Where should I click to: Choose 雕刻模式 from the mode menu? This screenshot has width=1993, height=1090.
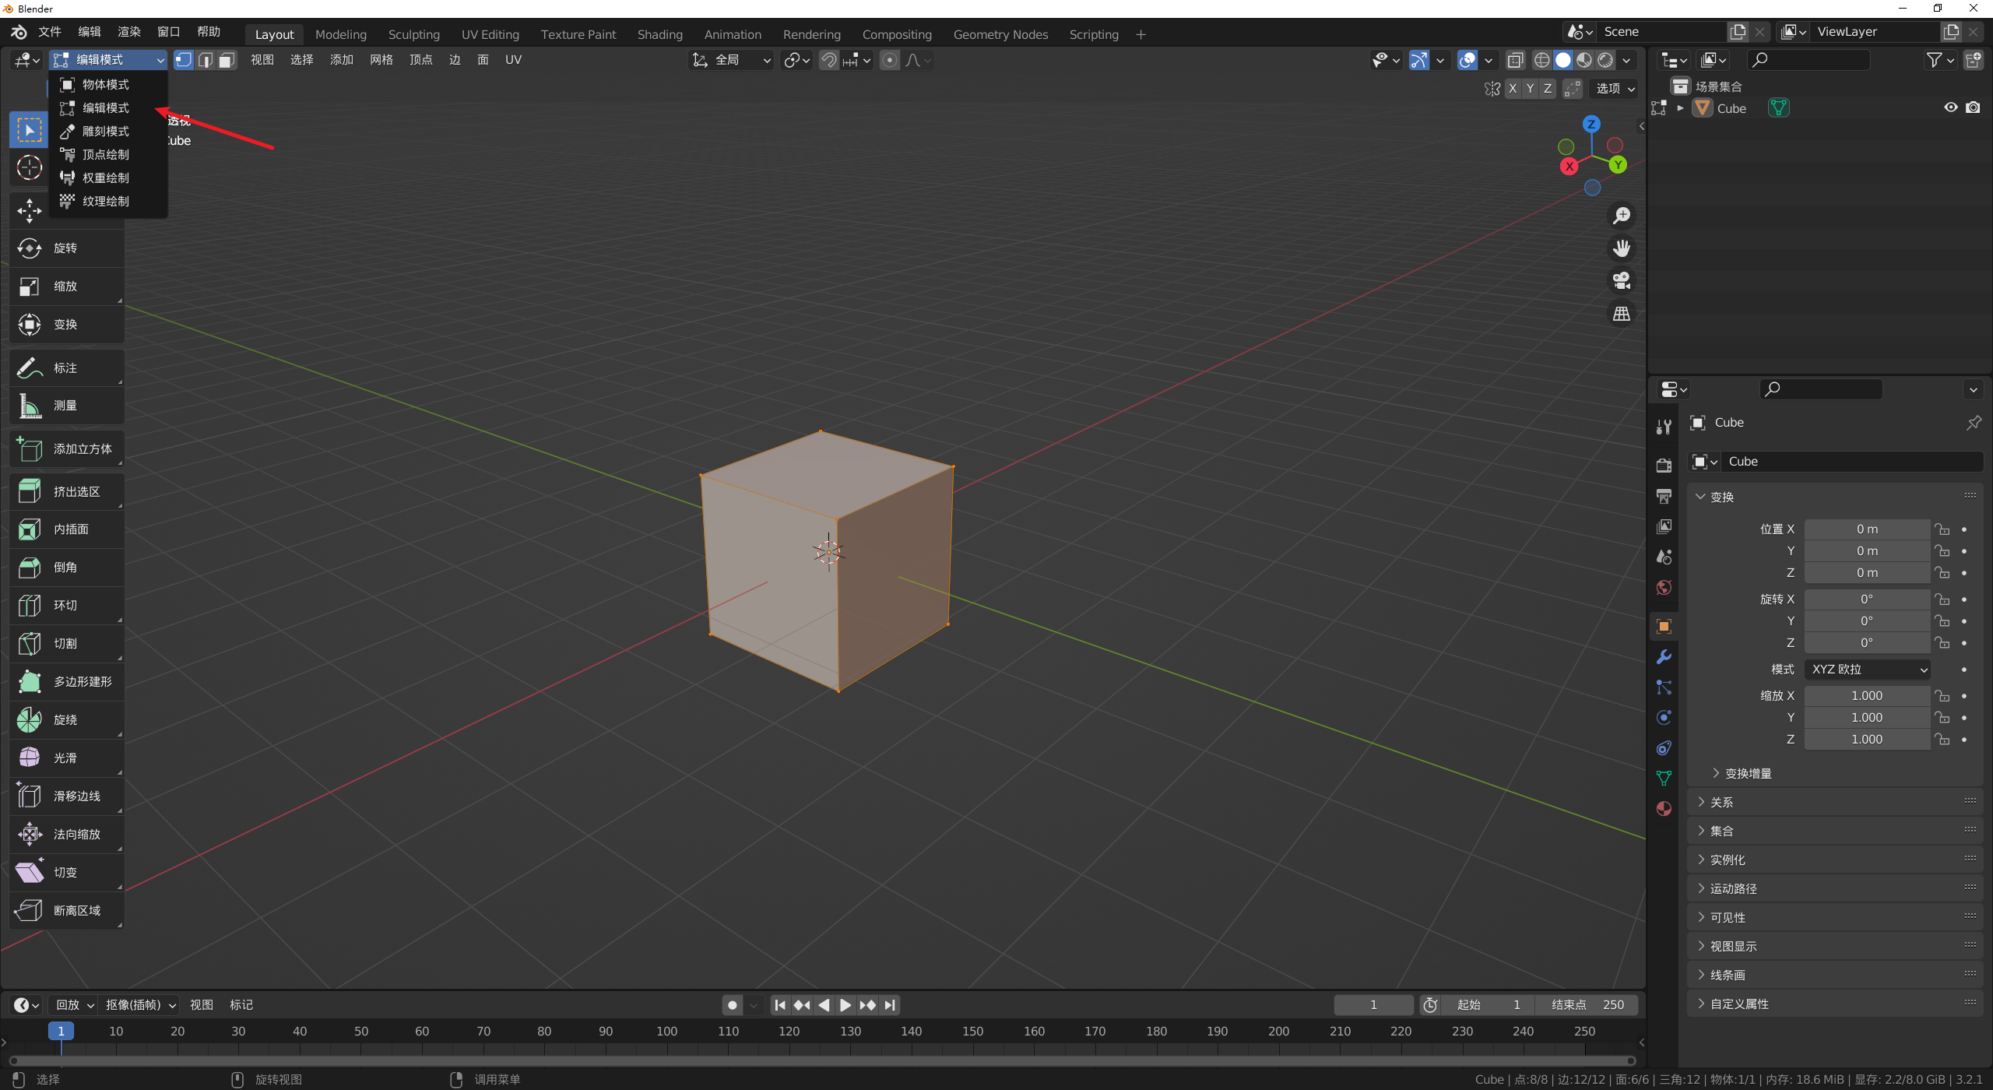point(106,132)
